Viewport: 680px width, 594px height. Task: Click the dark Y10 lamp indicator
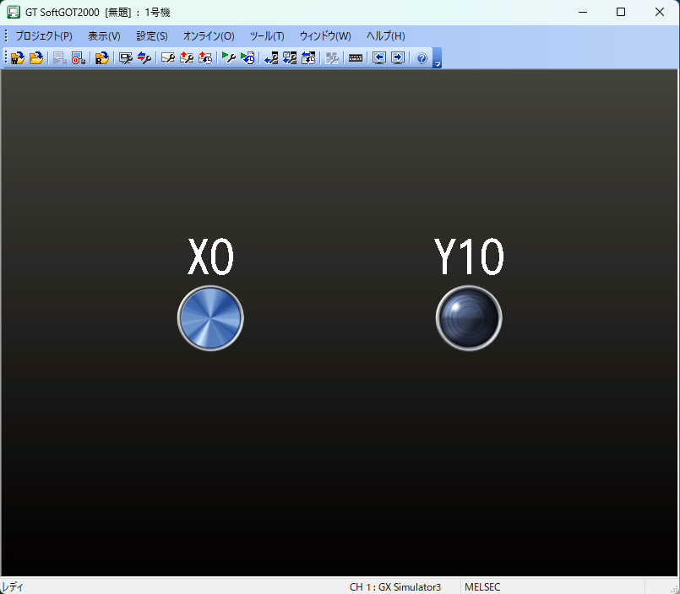[469, 318]
